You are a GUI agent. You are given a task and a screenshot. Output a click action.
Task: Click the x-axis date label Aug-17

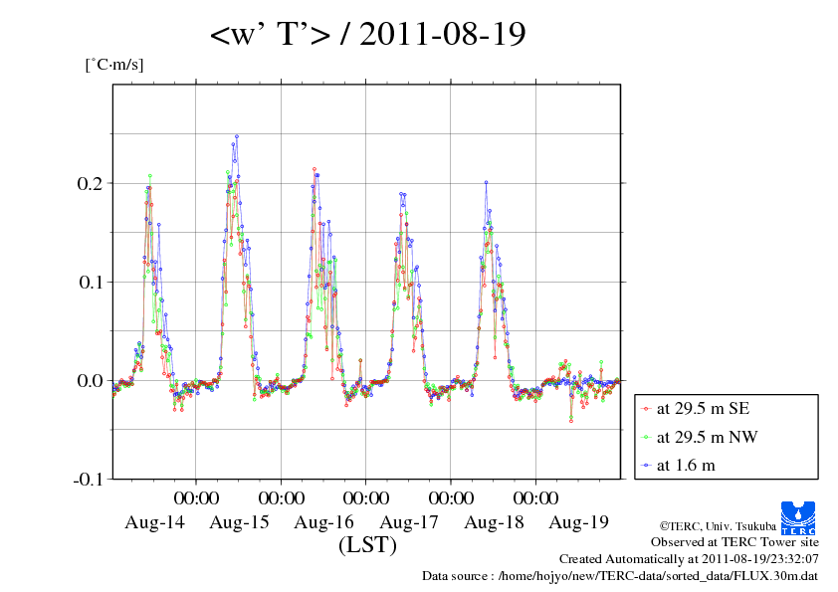[409, 522]
